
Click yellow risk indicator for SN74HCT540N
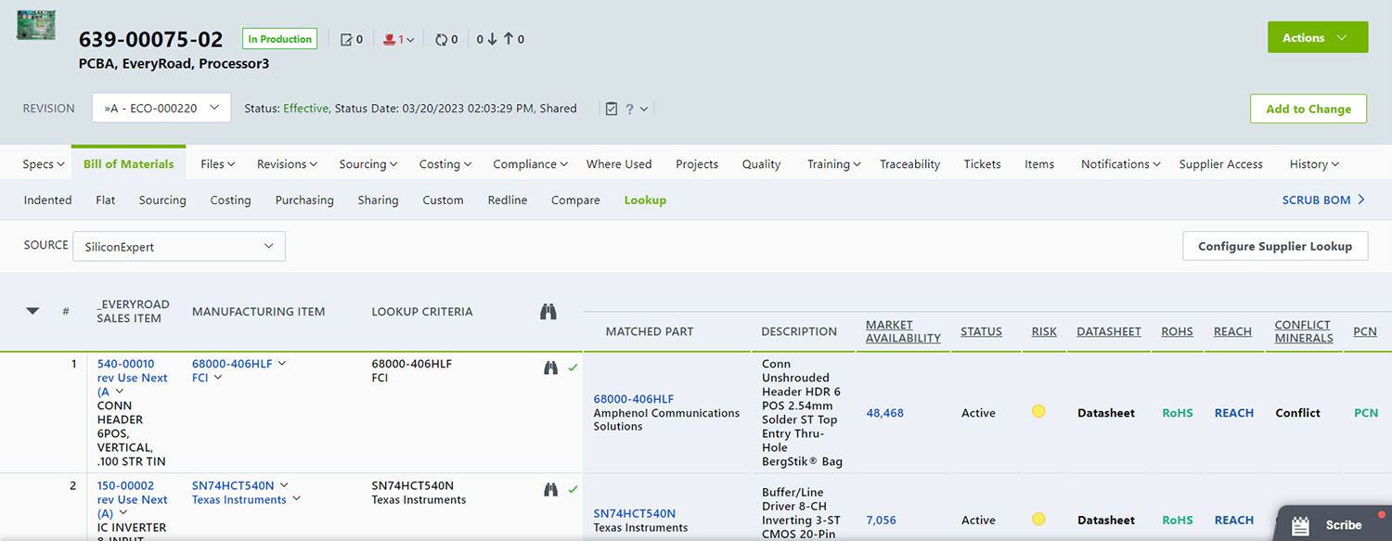point(1038,519)
